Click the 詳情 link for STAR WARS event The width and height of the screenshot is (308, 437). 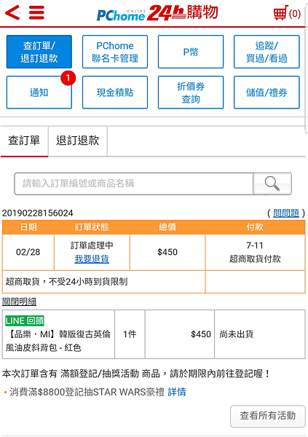point(177,392)
